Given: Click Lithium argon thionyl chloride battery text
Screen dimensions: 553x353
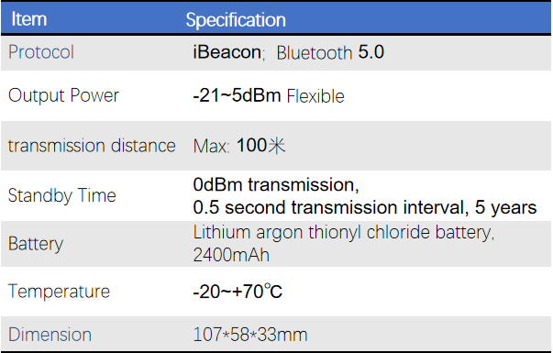Looking at the screenshot, I should (344, 233).
